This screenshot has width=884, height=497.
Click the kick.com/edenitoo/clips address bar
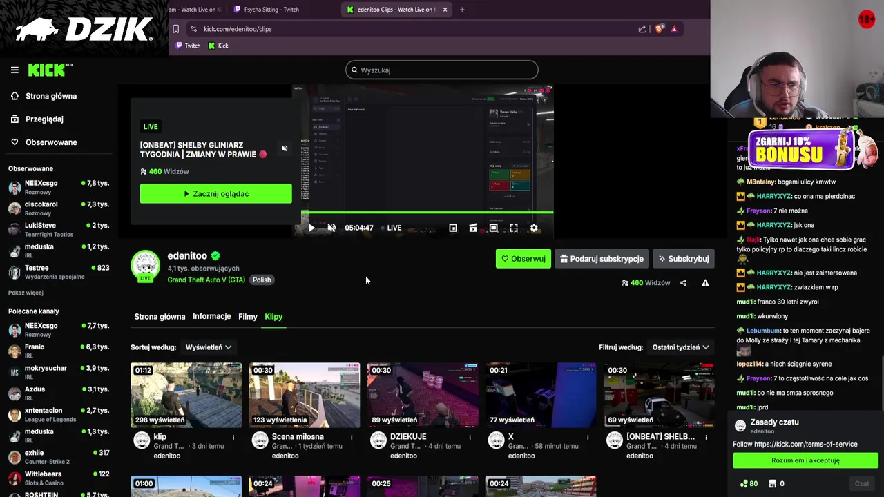point(414,29)
